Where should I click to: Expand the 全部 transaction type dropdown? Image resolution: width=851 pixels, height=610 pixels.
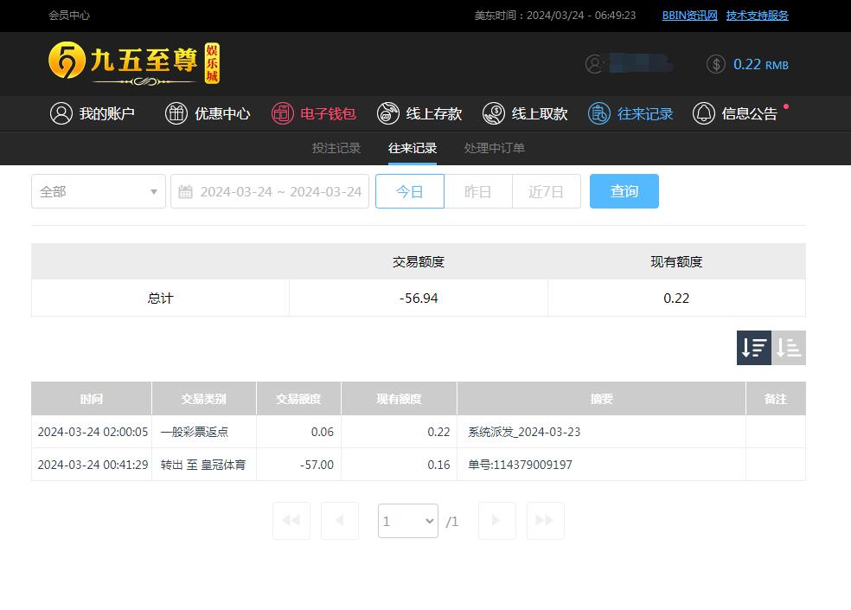click(99, 191)
